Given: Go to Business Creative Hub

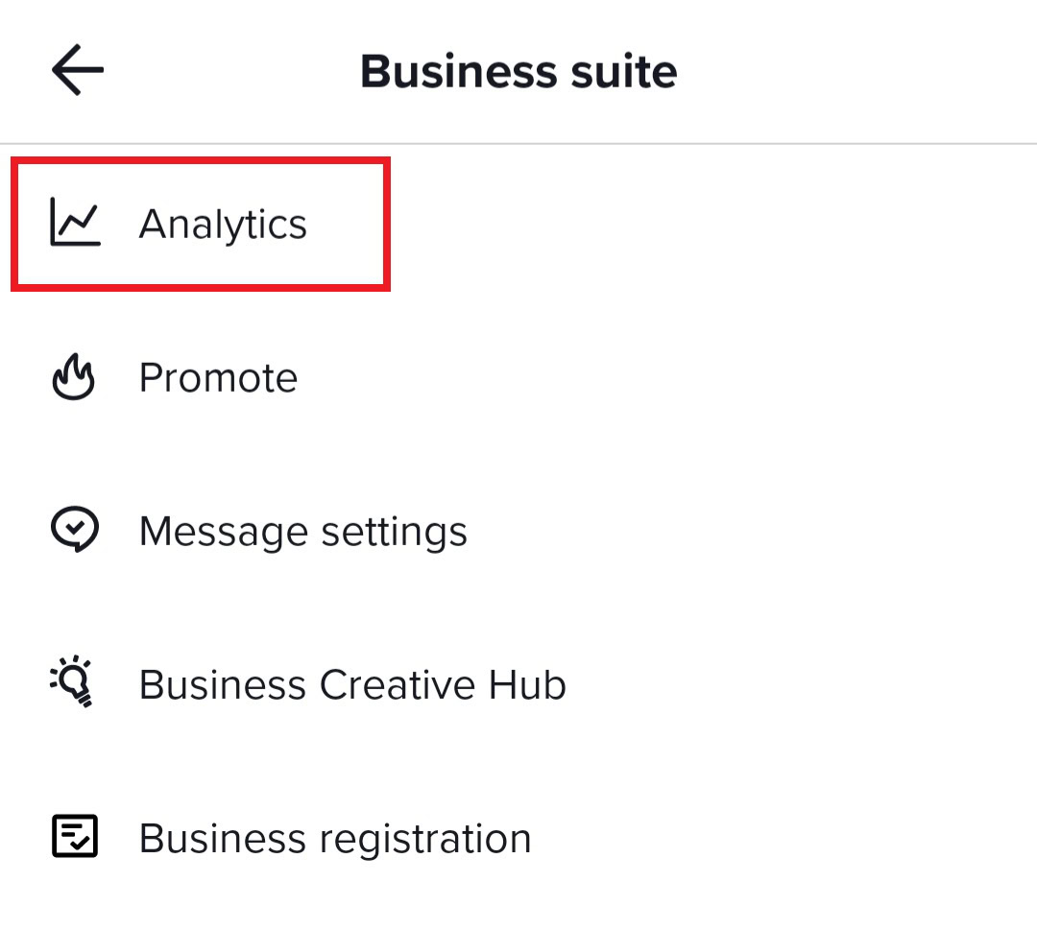Looking at the screenshot, I should pos(351,684).
